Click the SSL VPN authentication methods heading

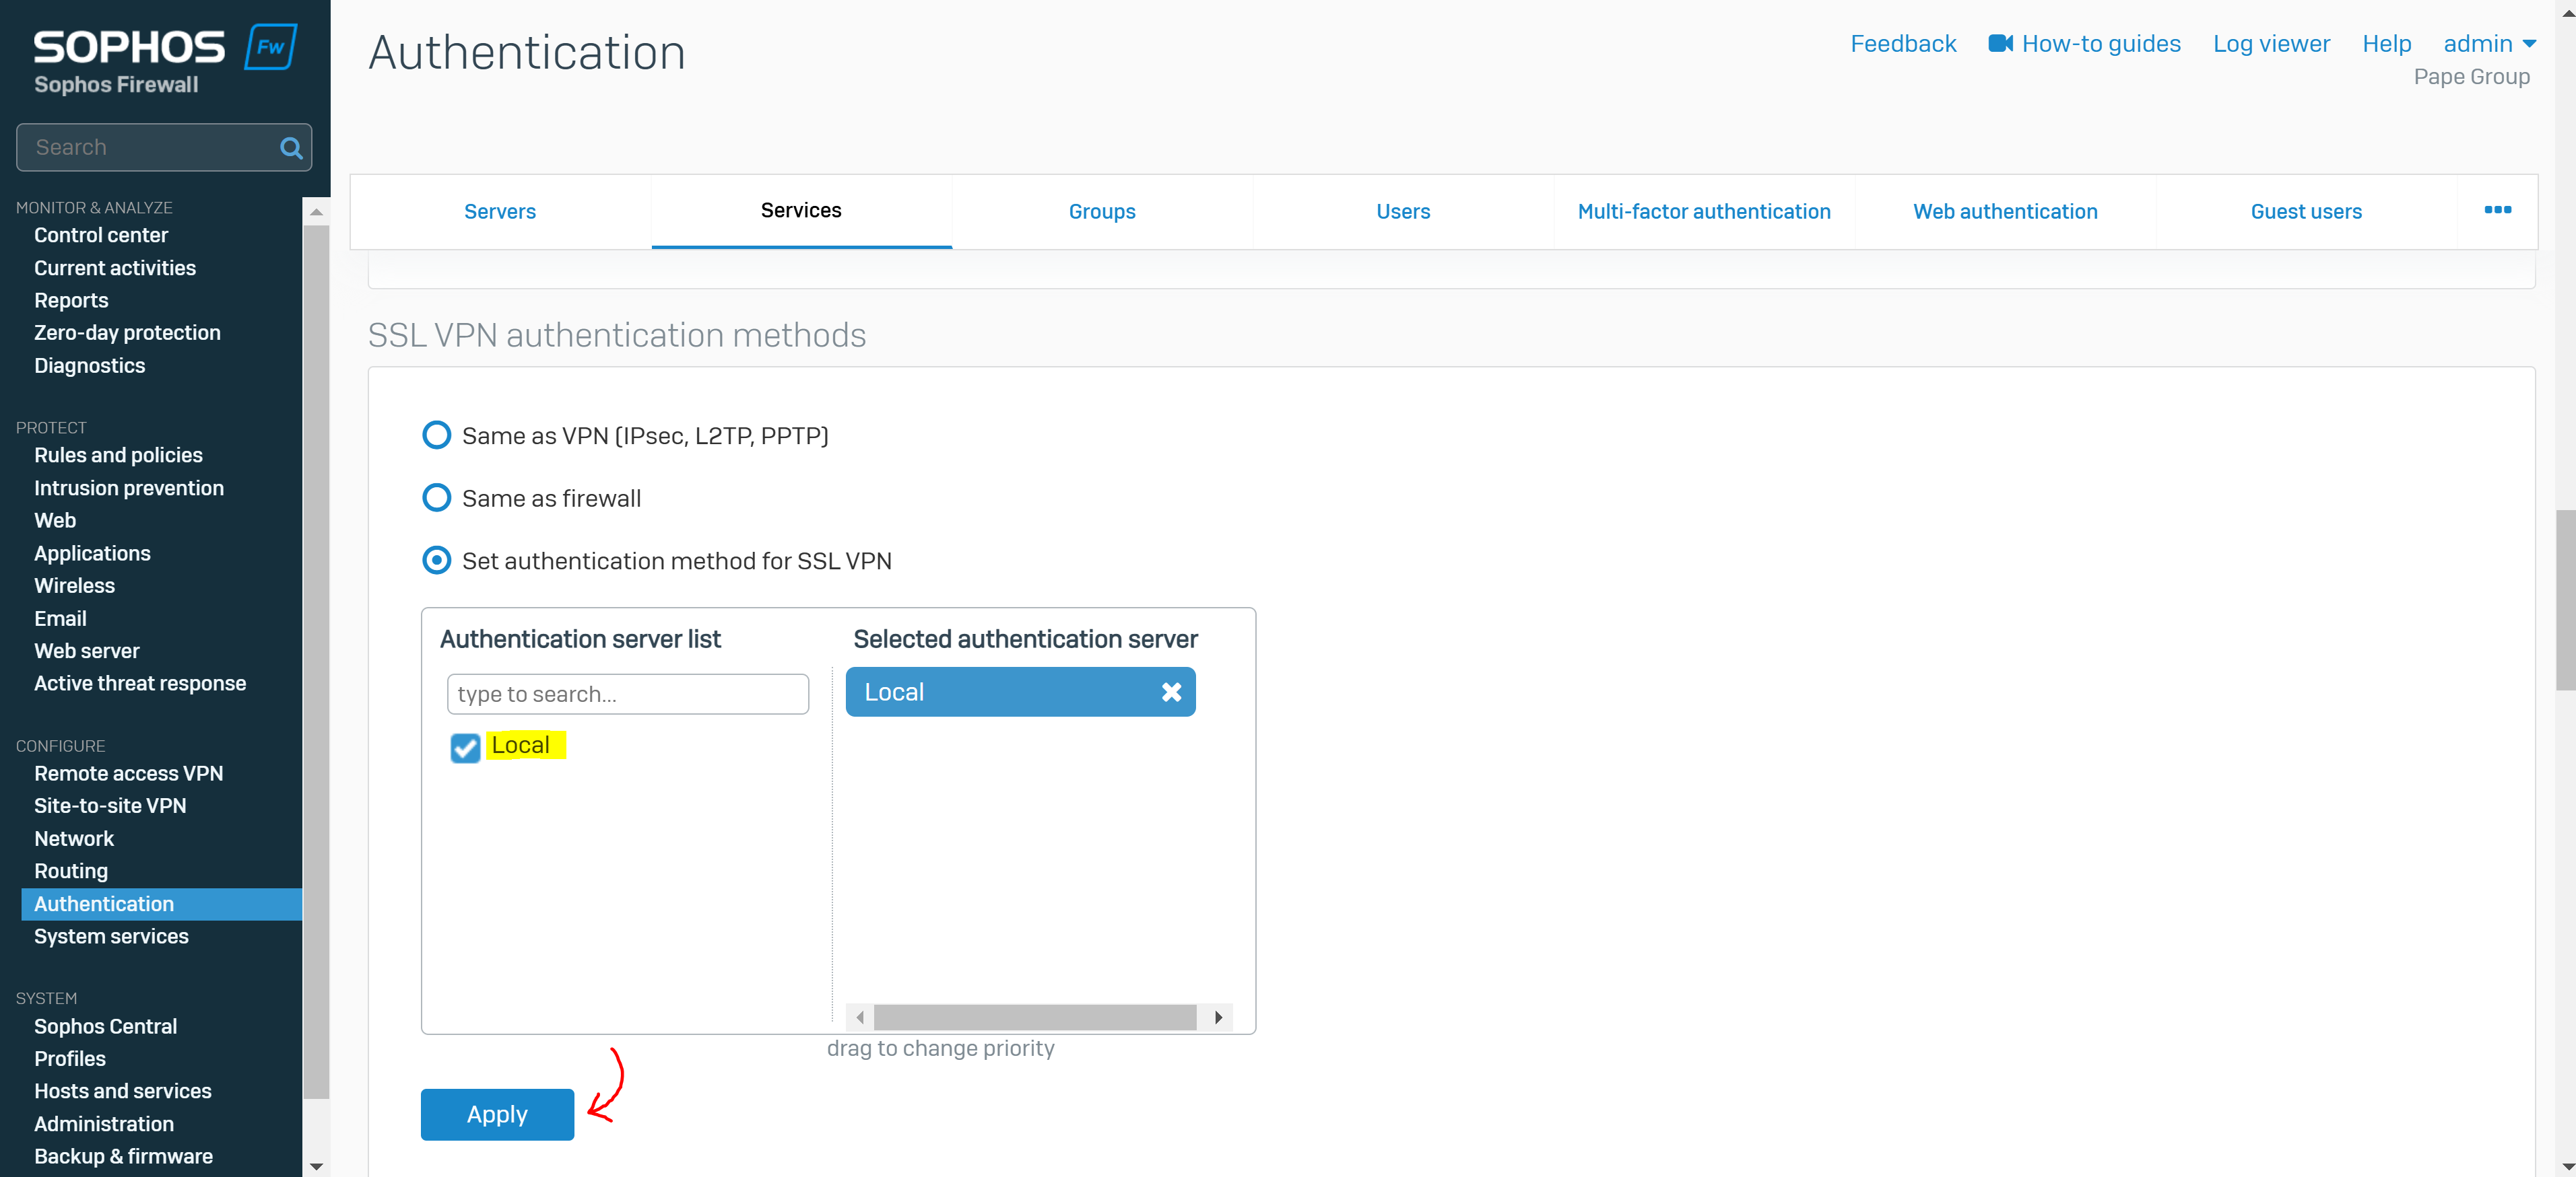(x=617, y=334)
